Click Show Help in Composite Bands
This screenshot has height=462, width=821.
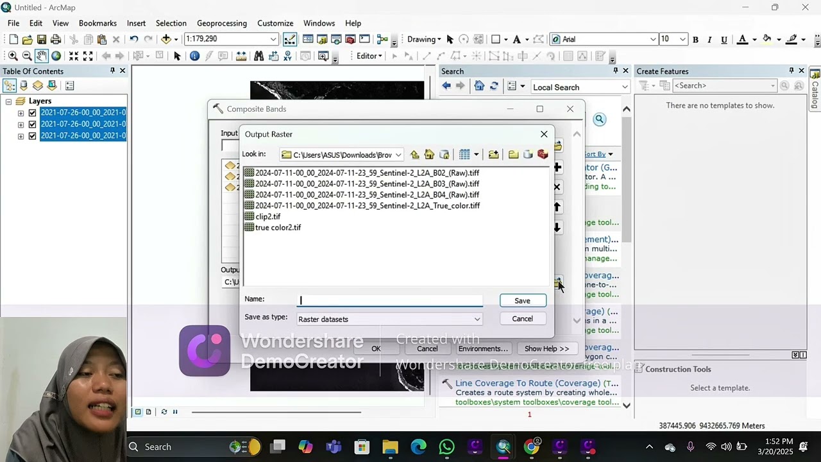pos(546,348)
